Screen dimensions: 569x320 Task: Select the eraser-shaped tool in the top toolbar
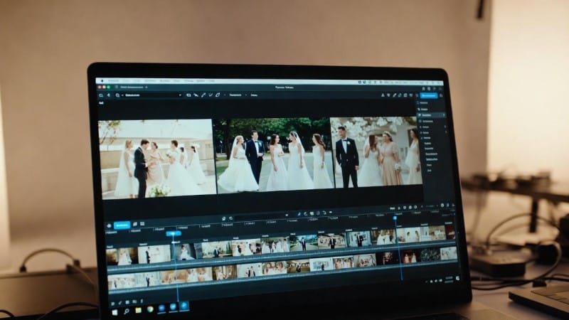pos(218,95)
